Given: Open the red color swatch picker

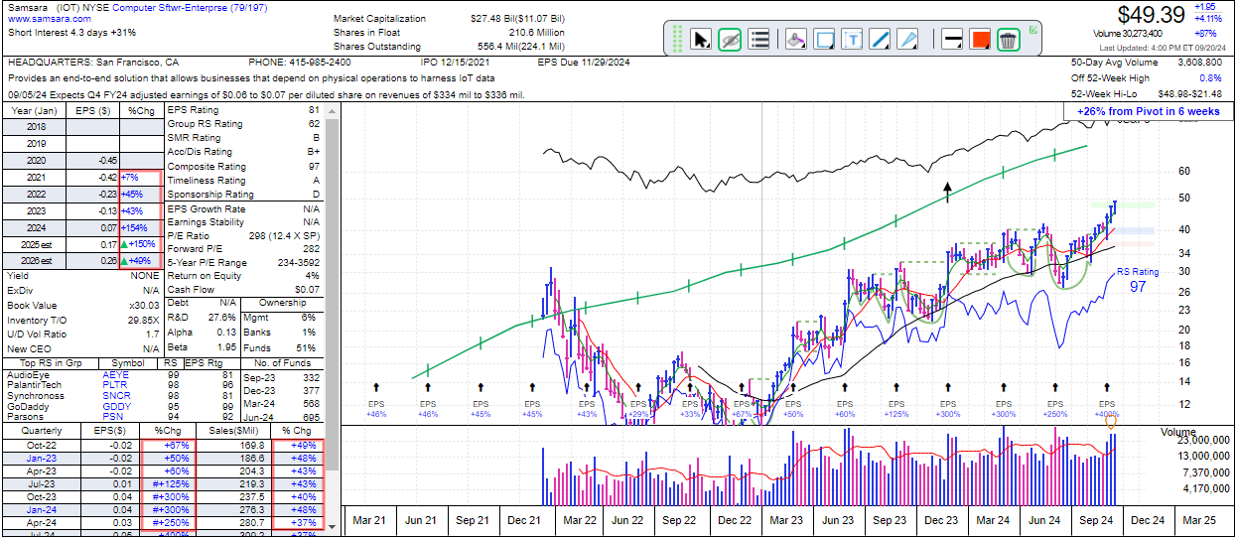Looking at the screenshot, I should [980, 40].
